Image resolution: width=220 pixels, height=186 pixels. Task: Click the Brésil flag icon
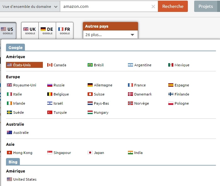click(x=90, y=65)
